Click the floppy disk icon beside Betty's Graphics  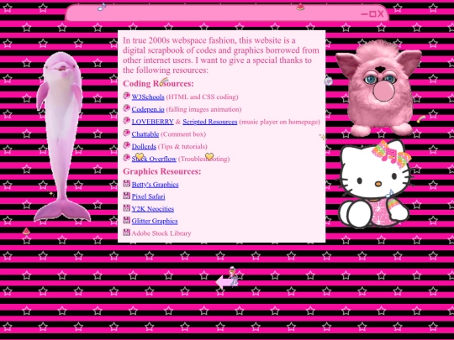point(126,184)
